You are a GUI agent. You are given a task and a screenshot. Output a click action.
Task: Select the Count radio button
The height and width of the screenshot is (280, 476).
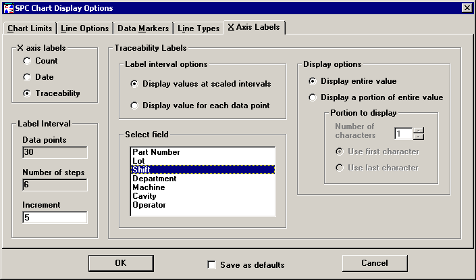27,61
